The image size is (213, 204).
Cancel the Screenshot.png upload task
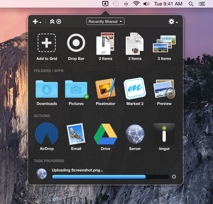point(174,177)
